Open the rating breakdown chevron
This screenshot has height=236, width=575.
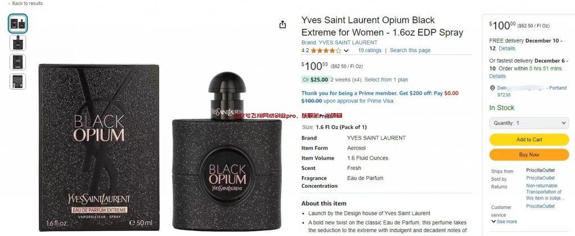346,50
